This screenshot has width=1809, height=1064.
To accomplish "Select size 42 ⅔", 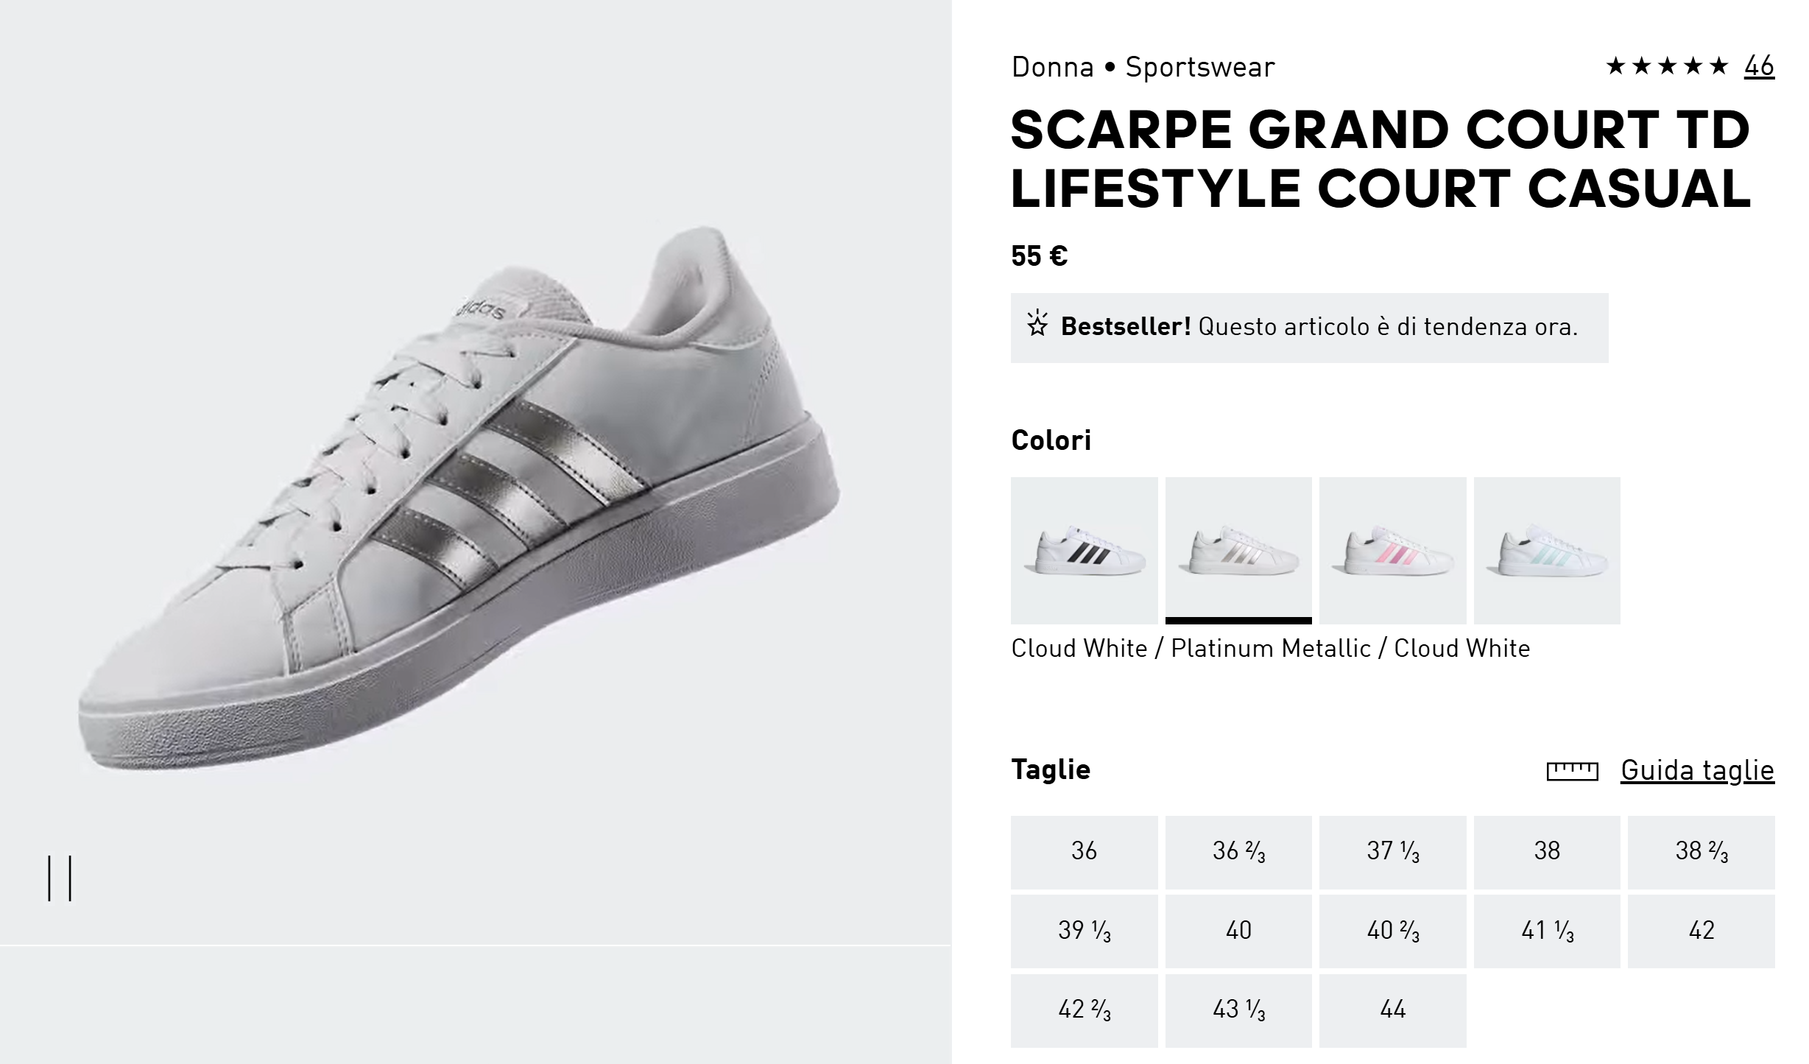I will 1085,1010.
